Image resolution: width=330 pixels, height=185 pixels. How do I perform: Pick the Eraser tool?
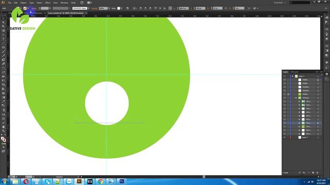click(x=3, y=64)
